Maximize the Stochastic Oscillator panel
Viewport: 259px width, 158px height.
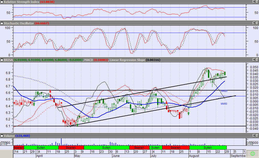click(x=254, y=23)
